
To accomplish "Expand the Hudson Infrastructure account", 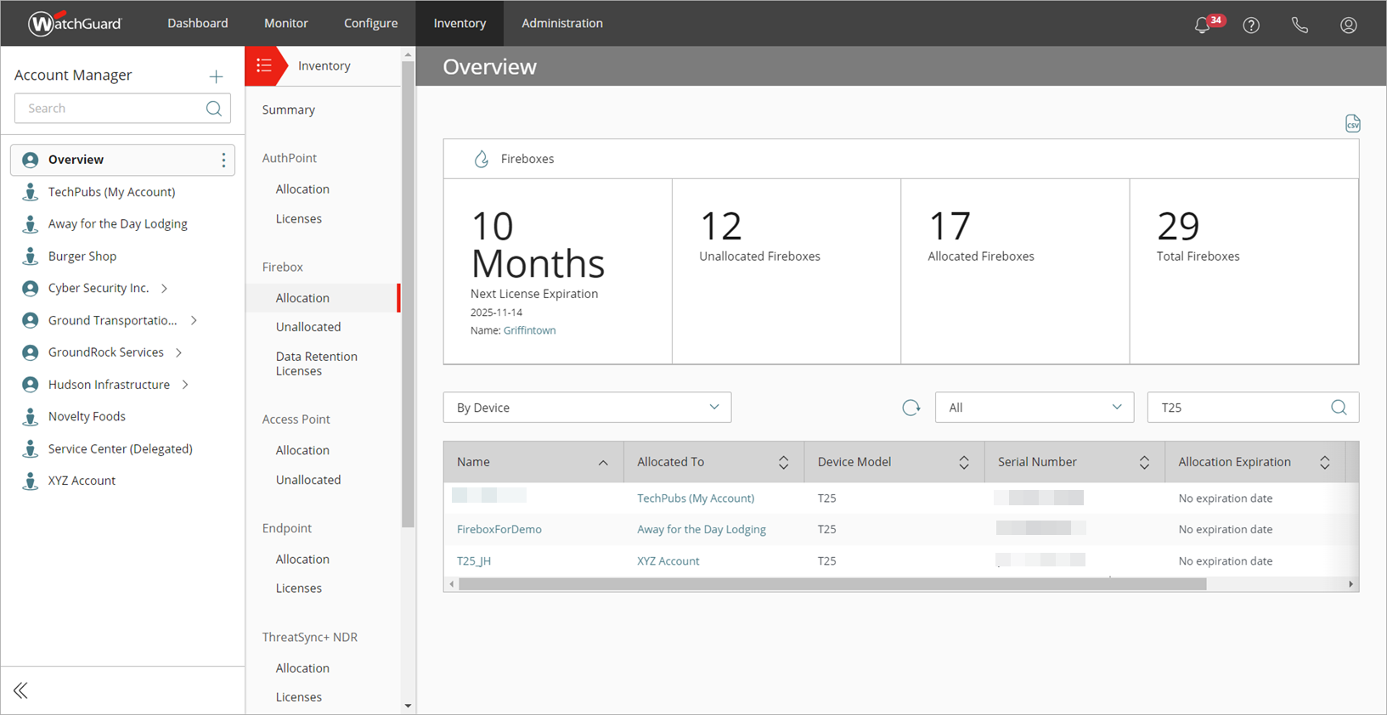I will point(185,385).
